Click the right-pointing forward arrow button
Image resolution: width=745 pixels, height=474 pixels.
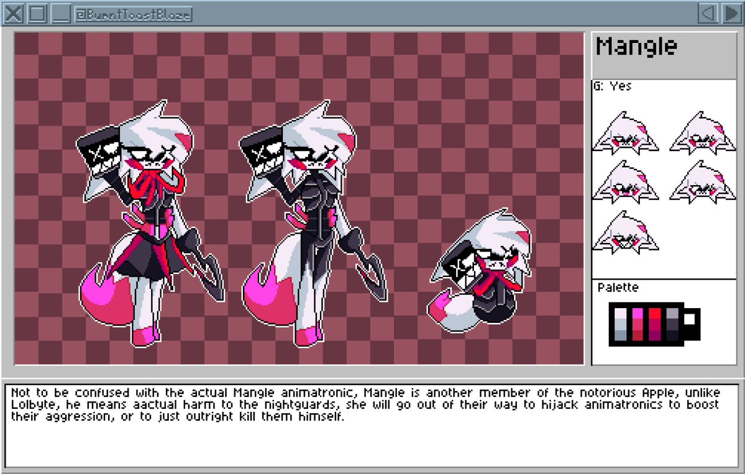click(732, 13)
